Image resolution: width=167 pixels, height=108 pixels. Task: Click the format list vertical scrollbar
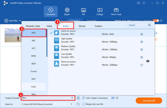pyautogui.click(x=47, y=43)
